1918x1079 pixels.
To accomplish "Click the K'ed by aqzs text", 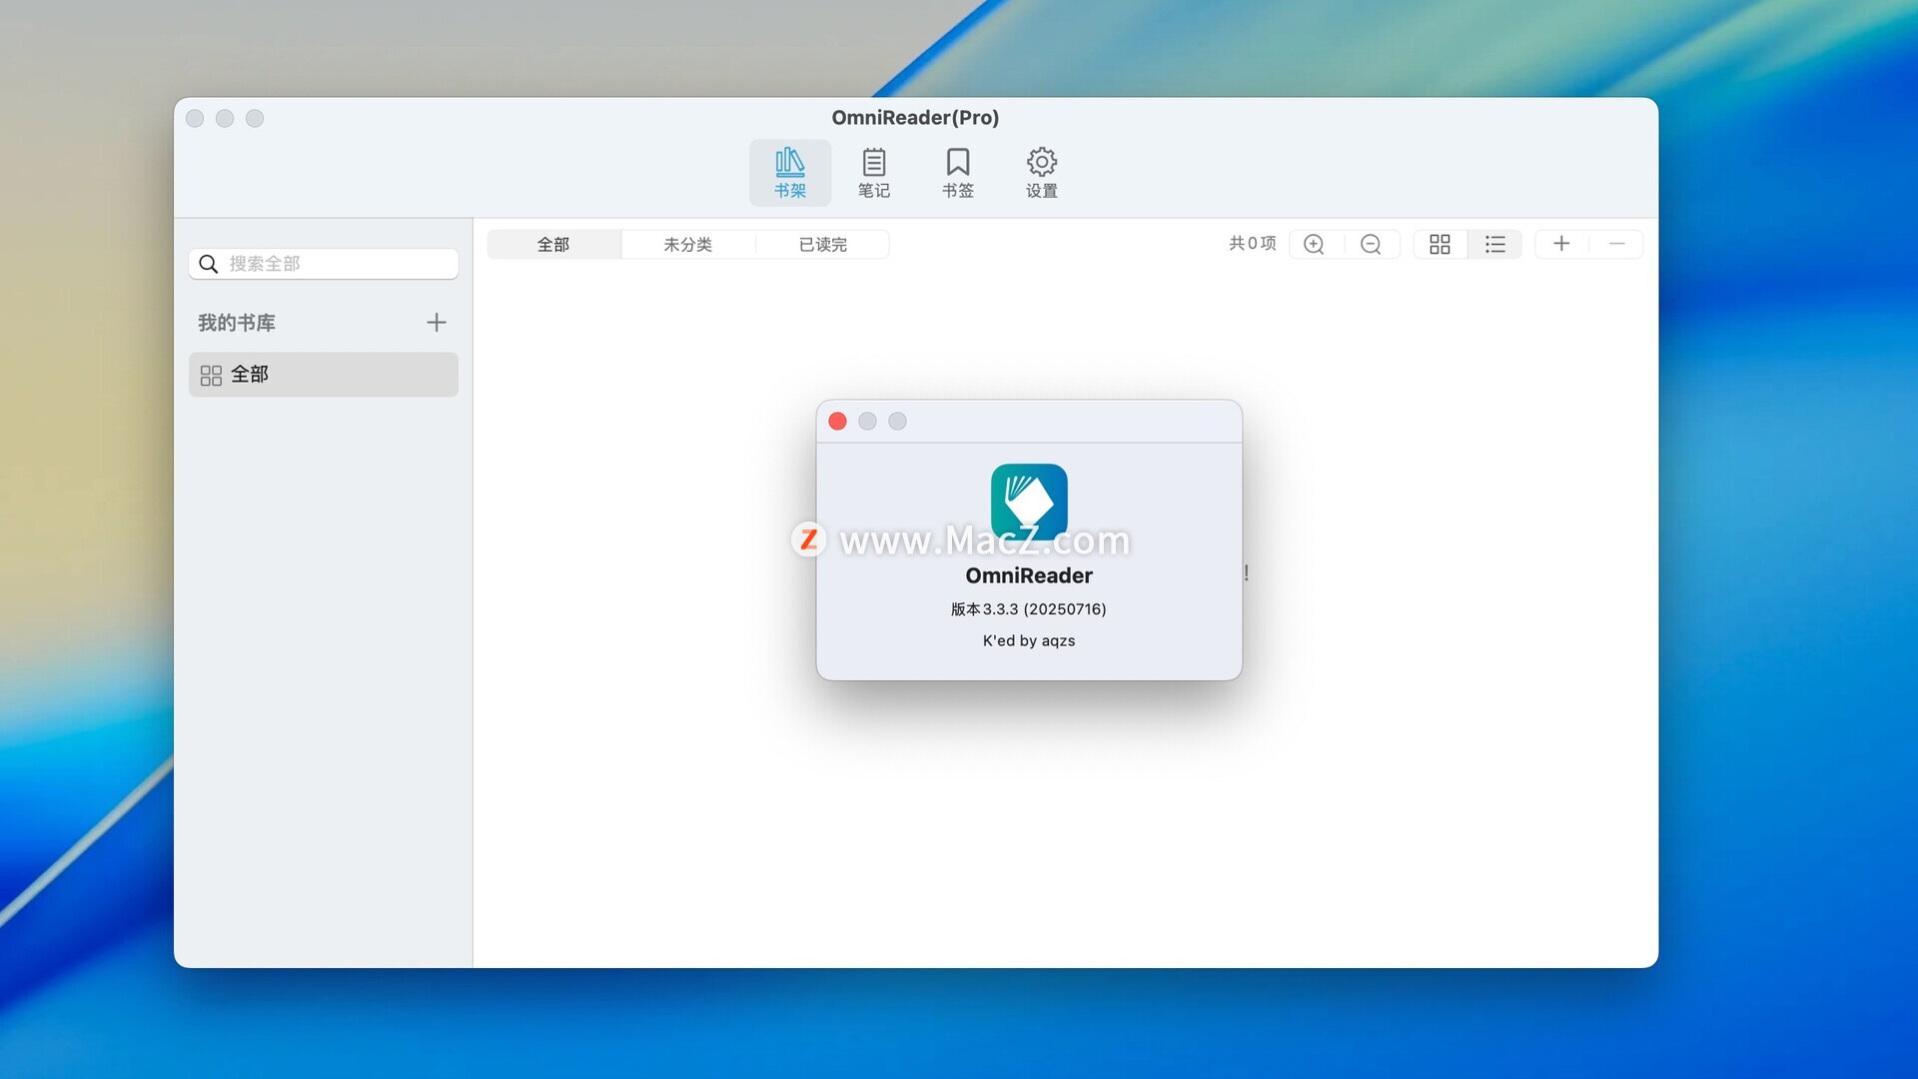I will pyautogui.click(x=1029, y=640).
